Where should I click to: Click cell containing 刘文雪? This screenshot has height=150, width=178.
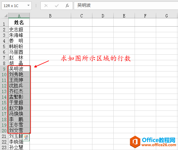[19, 130]
